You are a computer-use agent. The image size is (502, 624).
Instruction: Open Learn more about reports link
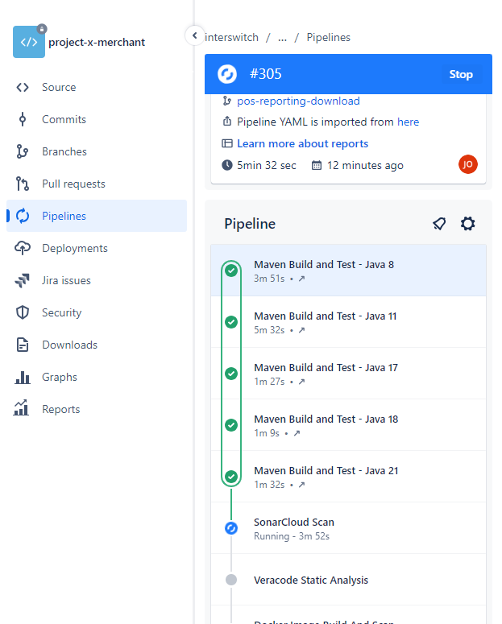pos(302,143)
